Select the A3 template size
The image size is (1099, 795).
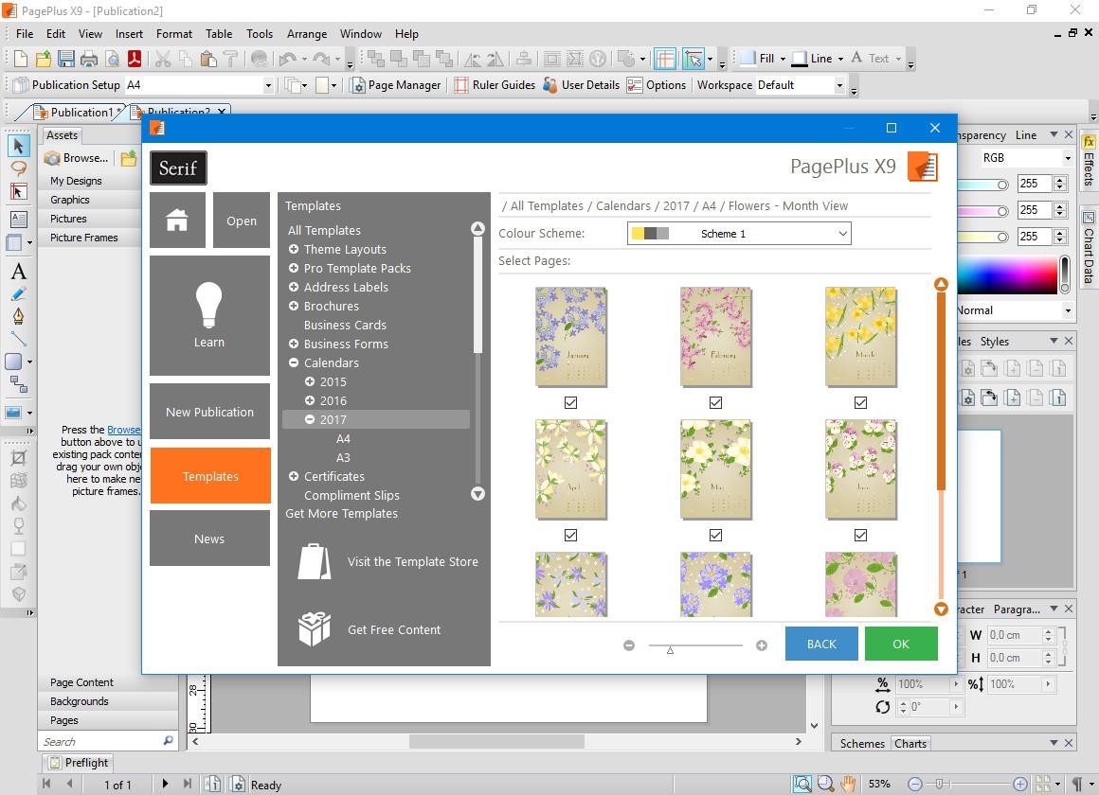point(343,457)
